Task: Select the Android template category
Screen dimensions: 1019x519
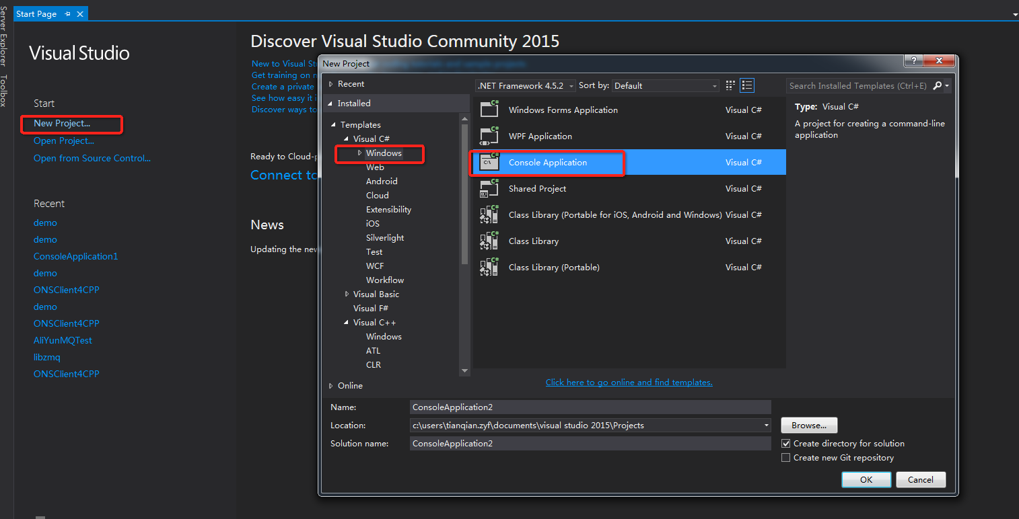Action: click(x=382, y=182)
